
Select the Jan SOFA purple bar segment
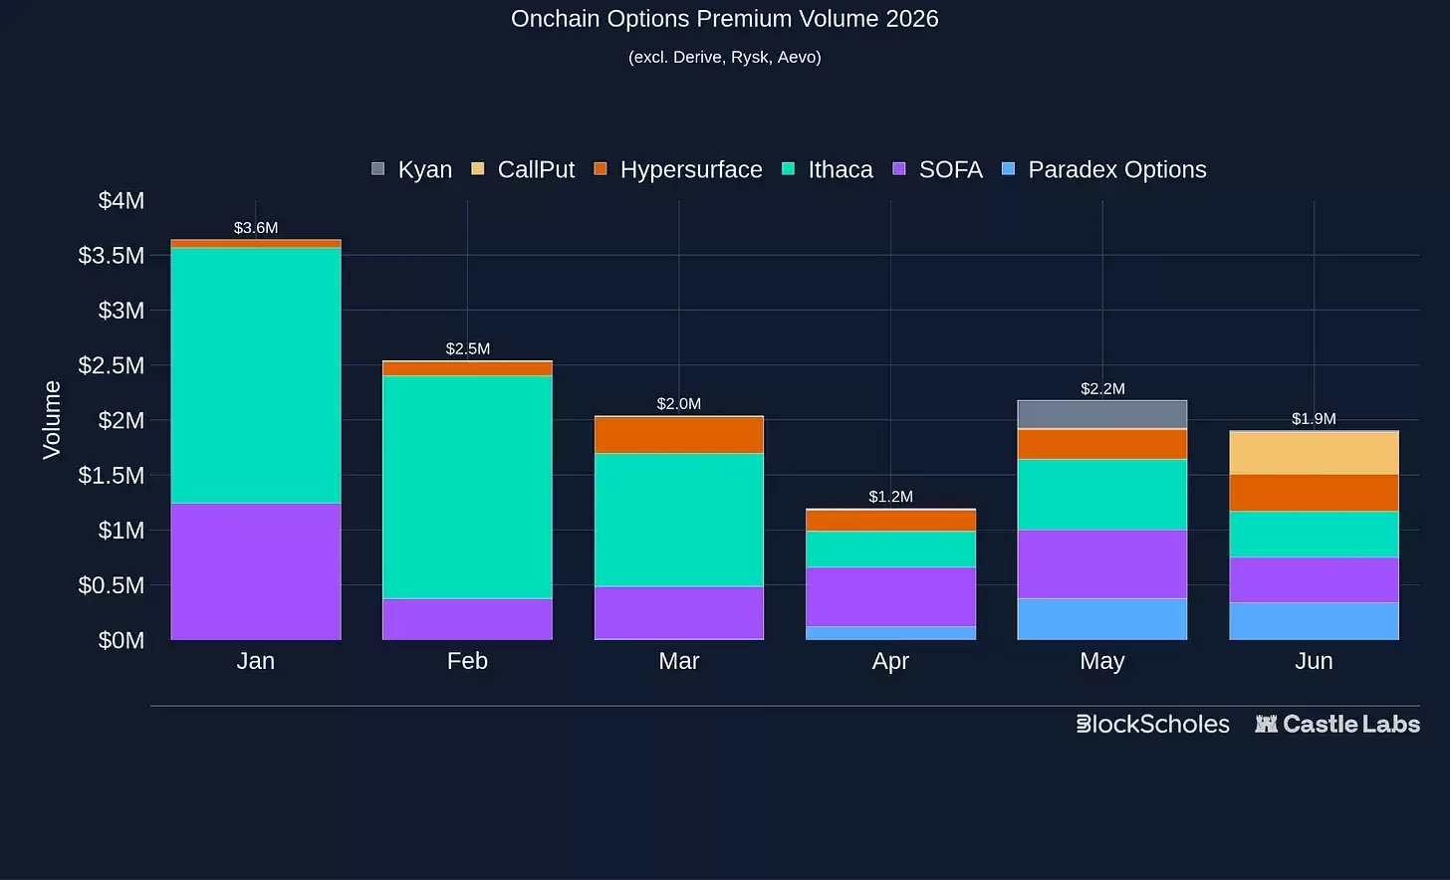(256, 571)
